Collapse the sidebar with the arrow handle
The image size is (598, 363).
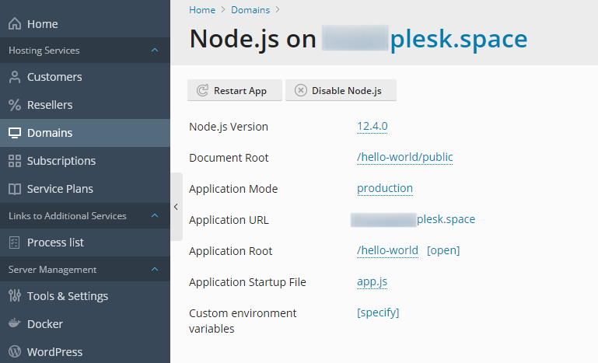click(177, 207)
